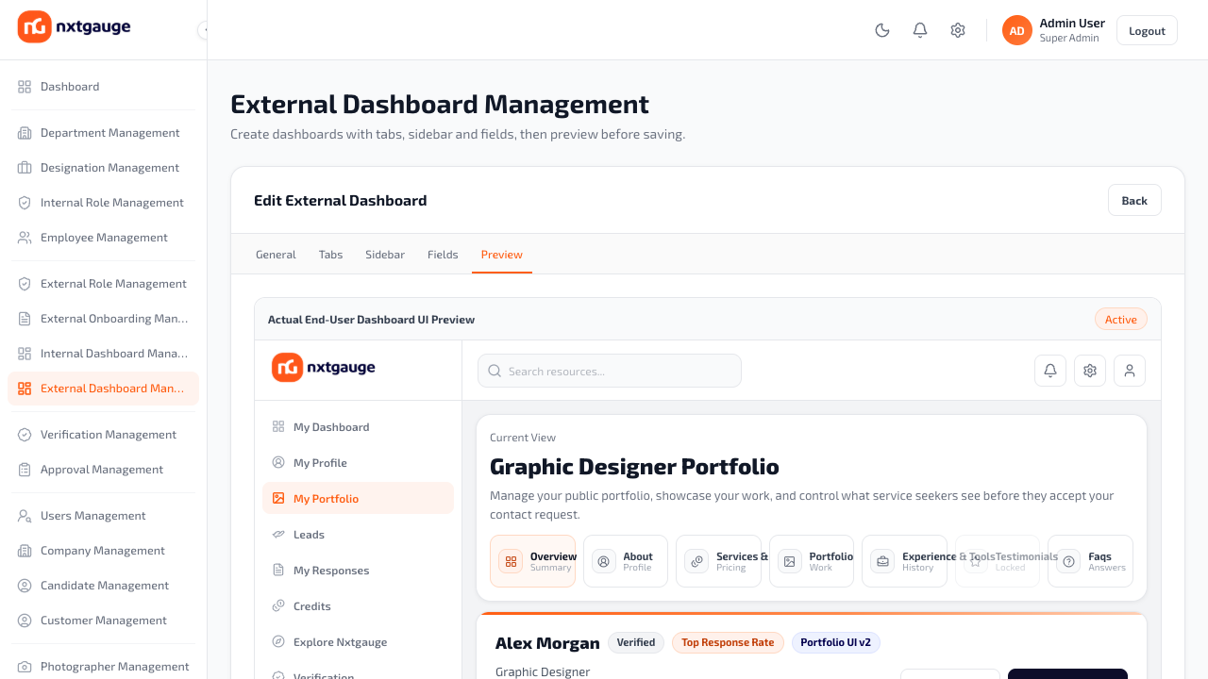Log out with the Logout button

tap(1147, 30)
